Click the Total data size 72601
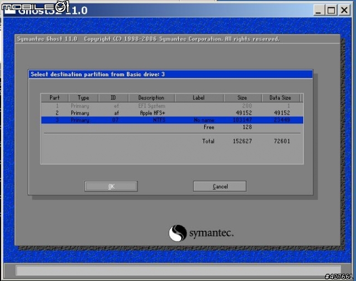356x281 pixels. coord(282,141)
